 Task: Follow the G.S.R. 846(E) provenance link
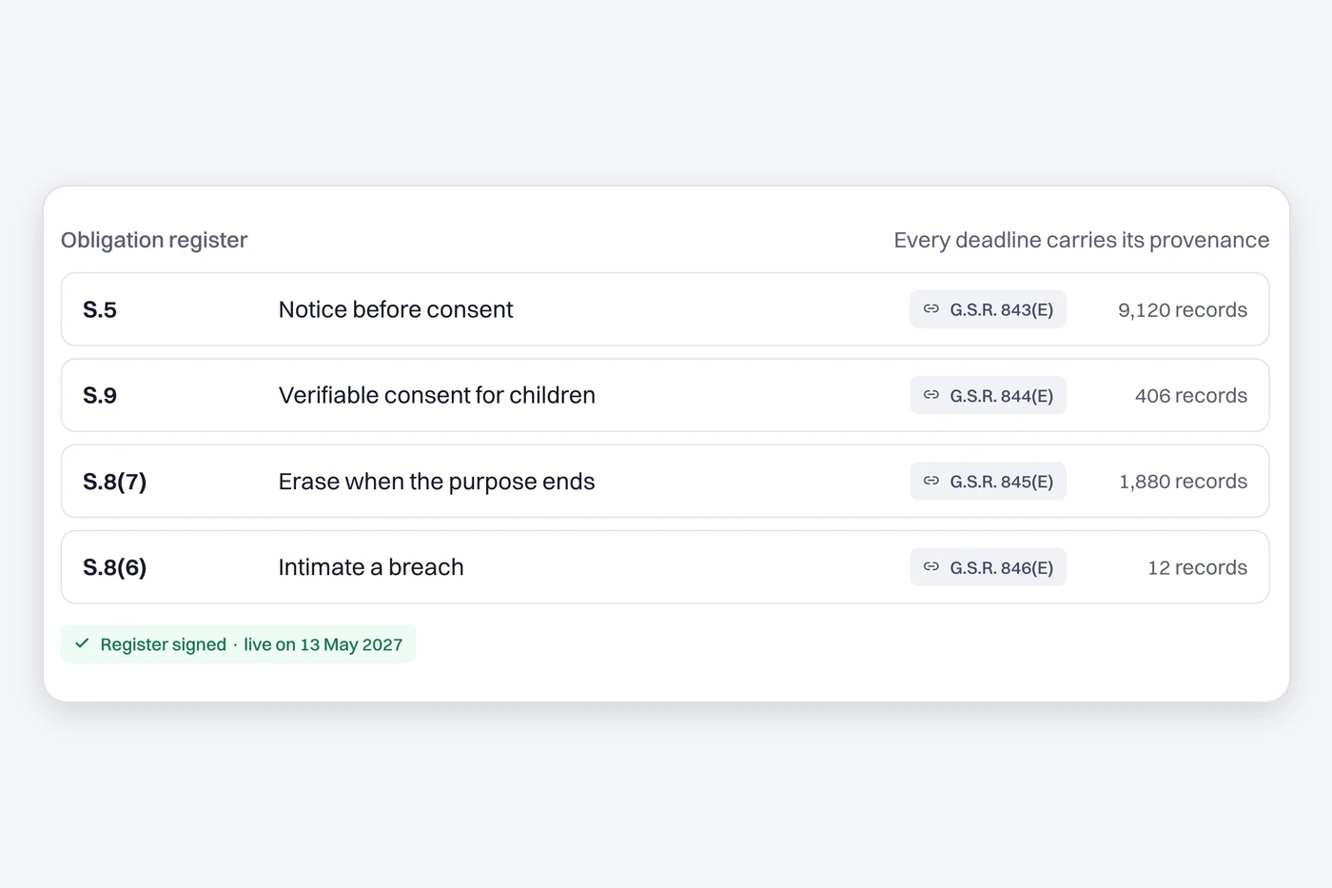pyautogui.click(x=988, y=567)
